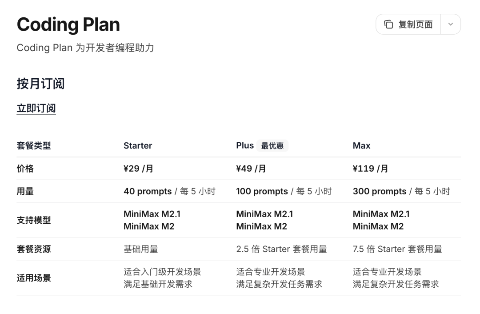This screenshot has height=314, width=480.
Task: Click 适合专业开发场景 under Max plan
Action: [x=387, y=271]
